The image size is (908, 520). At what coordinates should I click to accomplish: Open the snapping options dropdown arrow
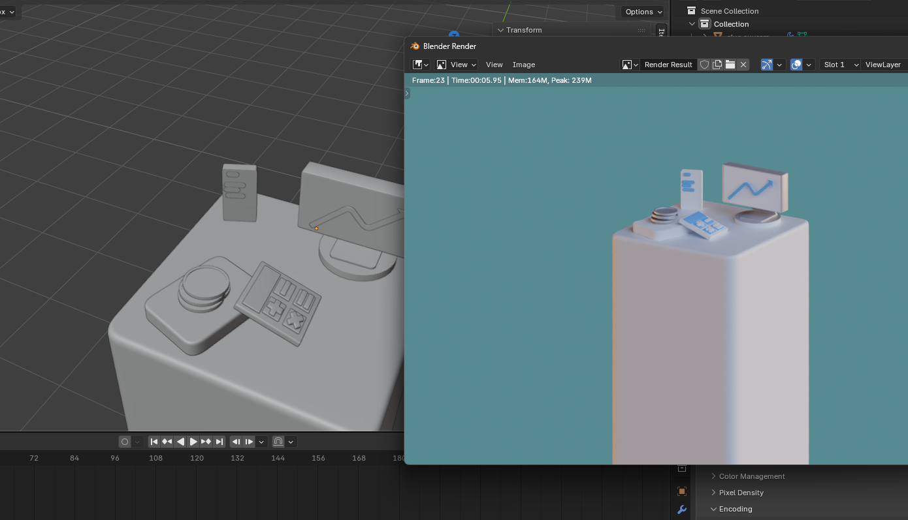point(291,442)
